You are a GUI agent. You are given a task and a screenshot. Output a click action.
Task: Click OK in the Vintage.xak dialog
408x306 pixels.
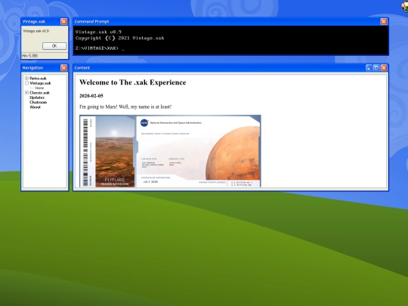point(54,46)
